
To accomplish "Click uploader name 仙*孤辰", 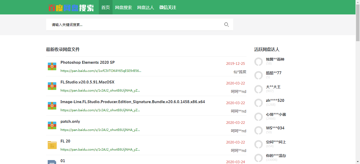I will (x=240, y=72).
